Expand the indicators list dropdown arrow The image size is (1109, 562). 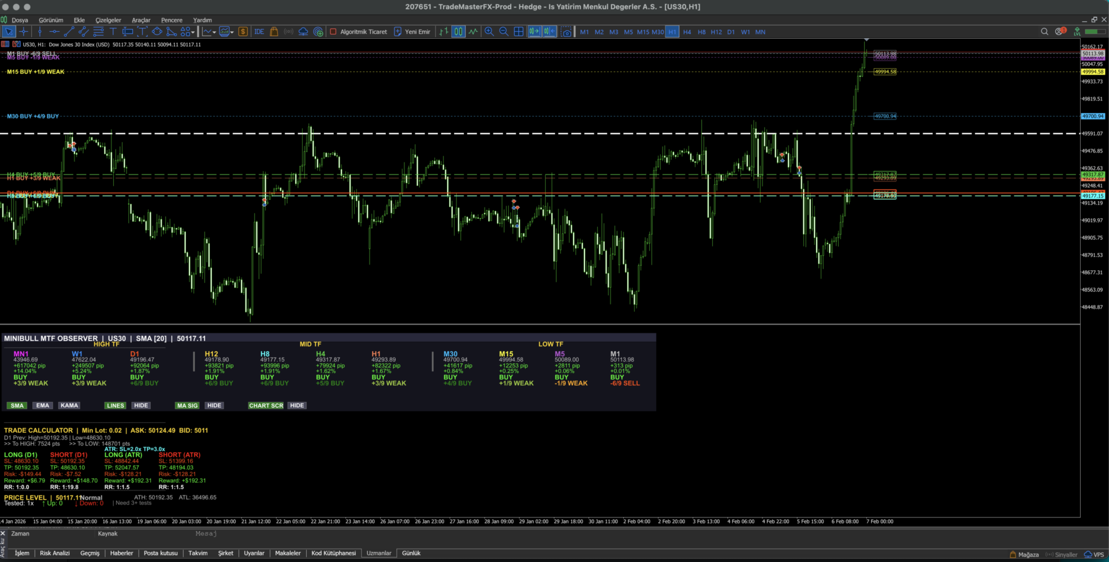click(x=232, y=32)
